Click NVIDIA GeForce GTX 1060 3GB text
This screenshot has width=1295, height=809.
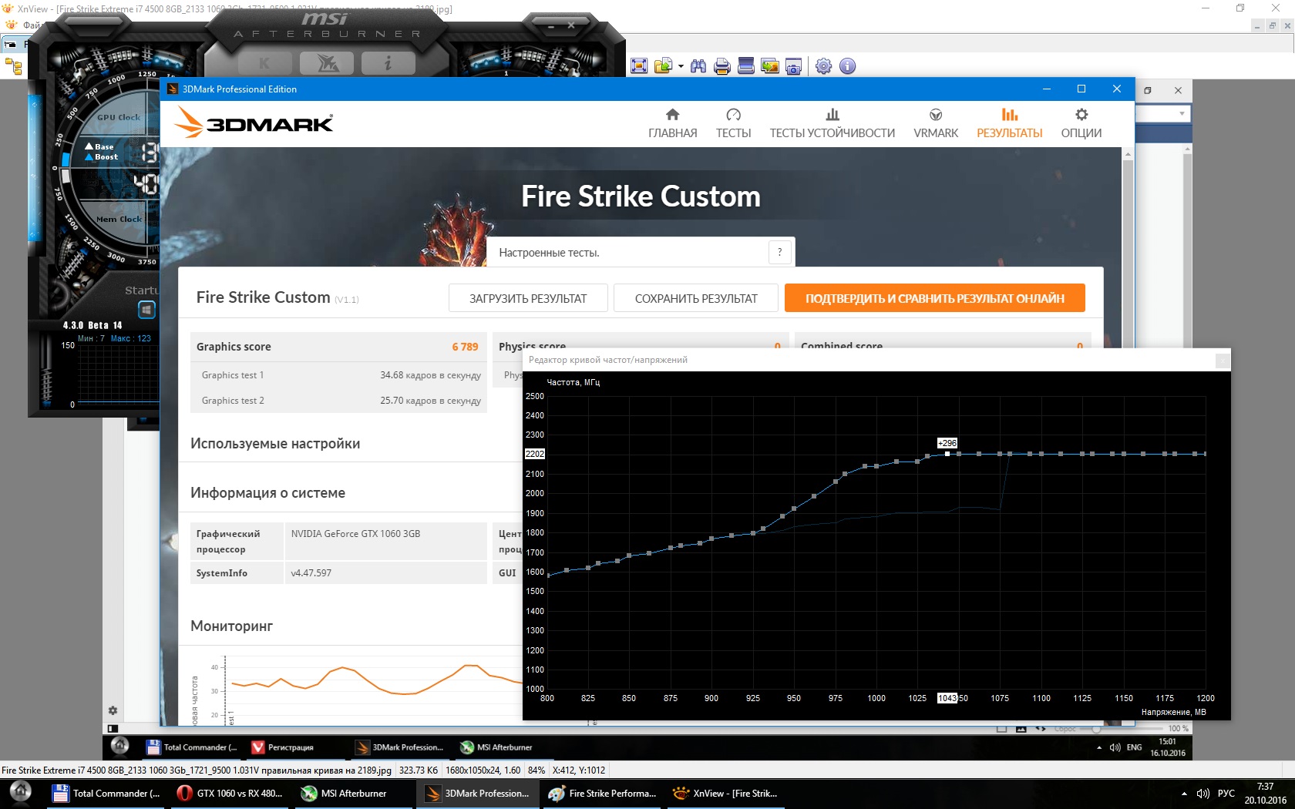click(x=355, y=533)
